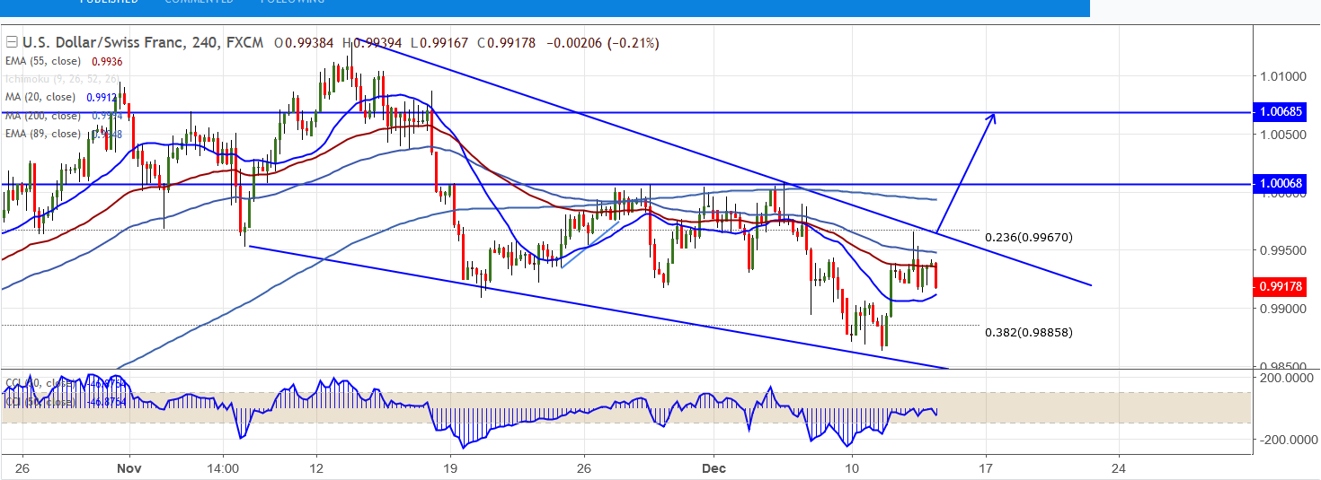Screen dimensions: 1321x480
Task: Click the 1.01000 mark on the price axis
Action: point(1283,76)
